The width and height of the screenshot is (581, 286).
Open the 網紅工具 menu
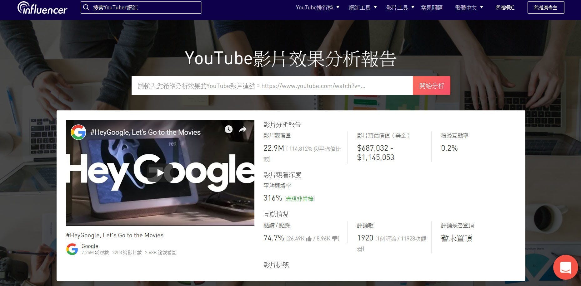[x=360, y=7]
